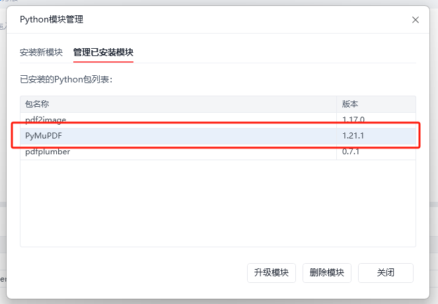This screenshot has height=304, width=438.
Task: Click the 删除模块 button
Action: (326, 272)
